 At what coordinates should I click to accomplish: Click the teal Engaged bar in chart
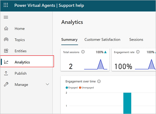(127, 103)
